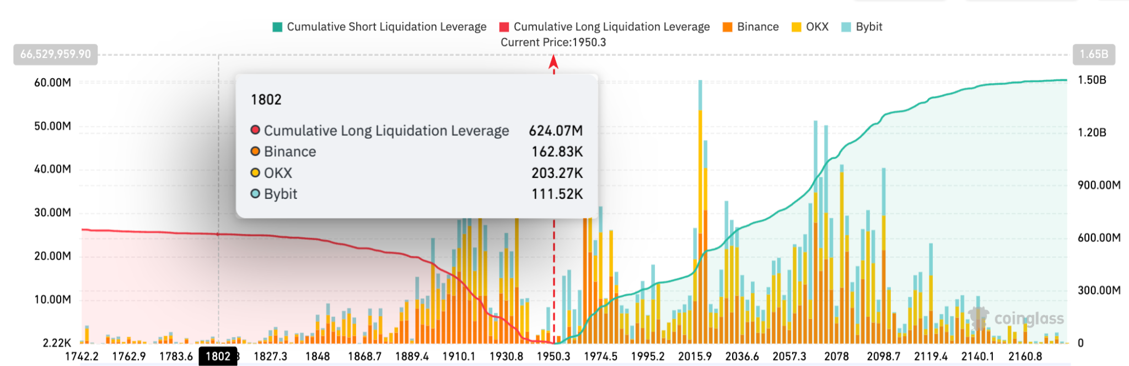Click the 1.50B right axis label
Screen dimensions: 1129x366
[1092, 80]
